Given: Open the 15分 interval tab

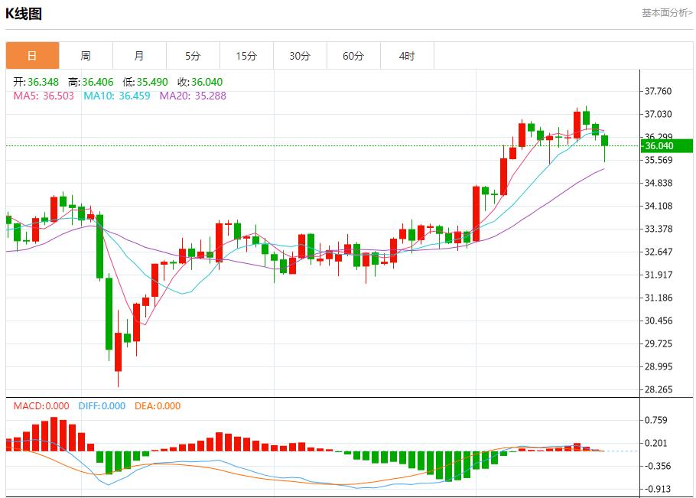Looking at the screenshot, I should [x=246, y=56].
